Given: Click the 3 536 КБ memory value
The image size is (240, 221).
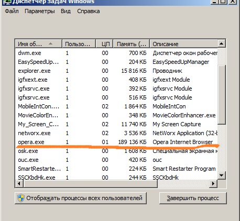Looking at the screenshot, I should click(x=135, y=133).
